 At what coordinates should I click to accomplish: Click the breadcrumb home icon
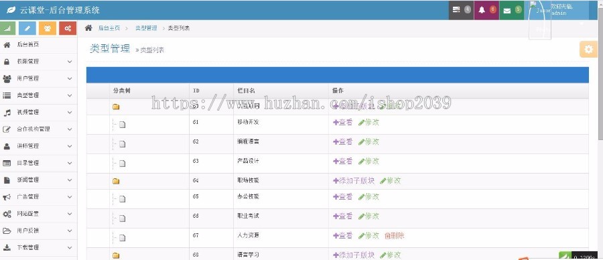(x=88, y=27)
